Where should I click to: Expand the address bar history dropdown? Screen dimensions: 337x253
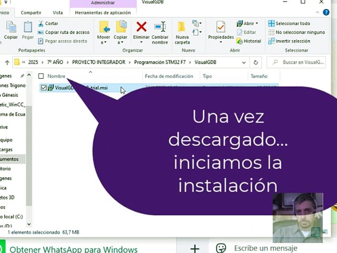click(244, 63)
